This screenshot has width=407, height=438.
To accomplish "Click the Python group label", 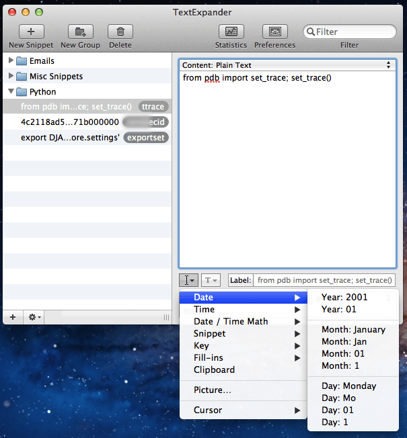I will pos(43,92).
